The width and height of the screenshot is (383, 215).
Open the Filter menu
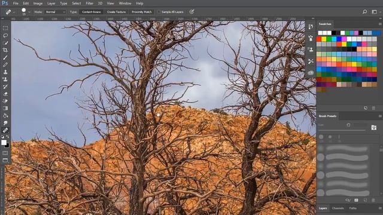point(89,4)
